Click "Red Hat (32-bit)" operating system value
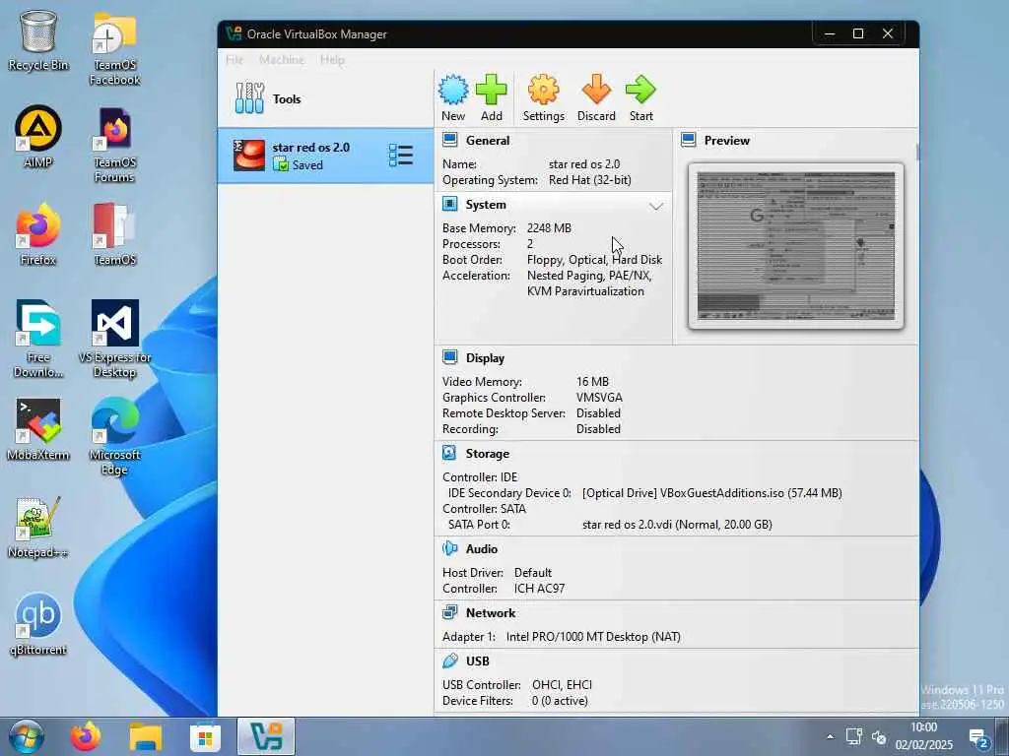The height and width of the screenshot is (756, 1009). (589, 180)
